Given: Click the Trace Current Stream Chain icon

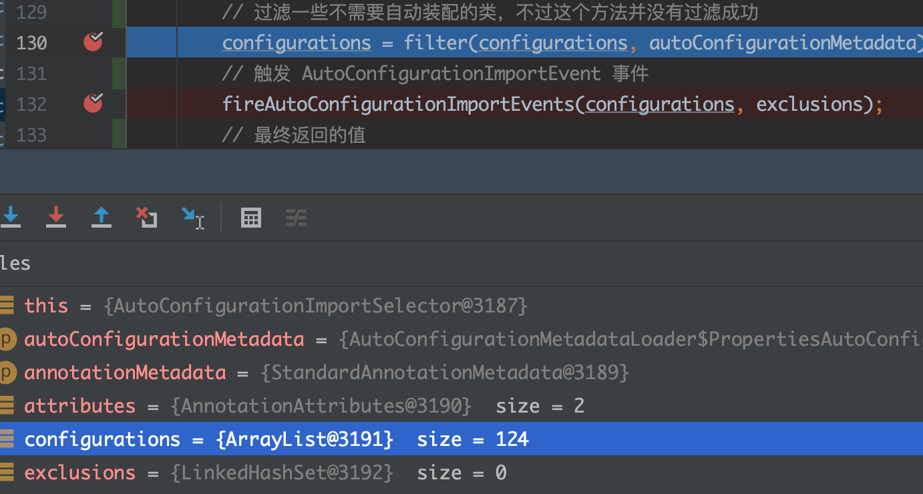Looking at the screenshot, I should (297, 218).
